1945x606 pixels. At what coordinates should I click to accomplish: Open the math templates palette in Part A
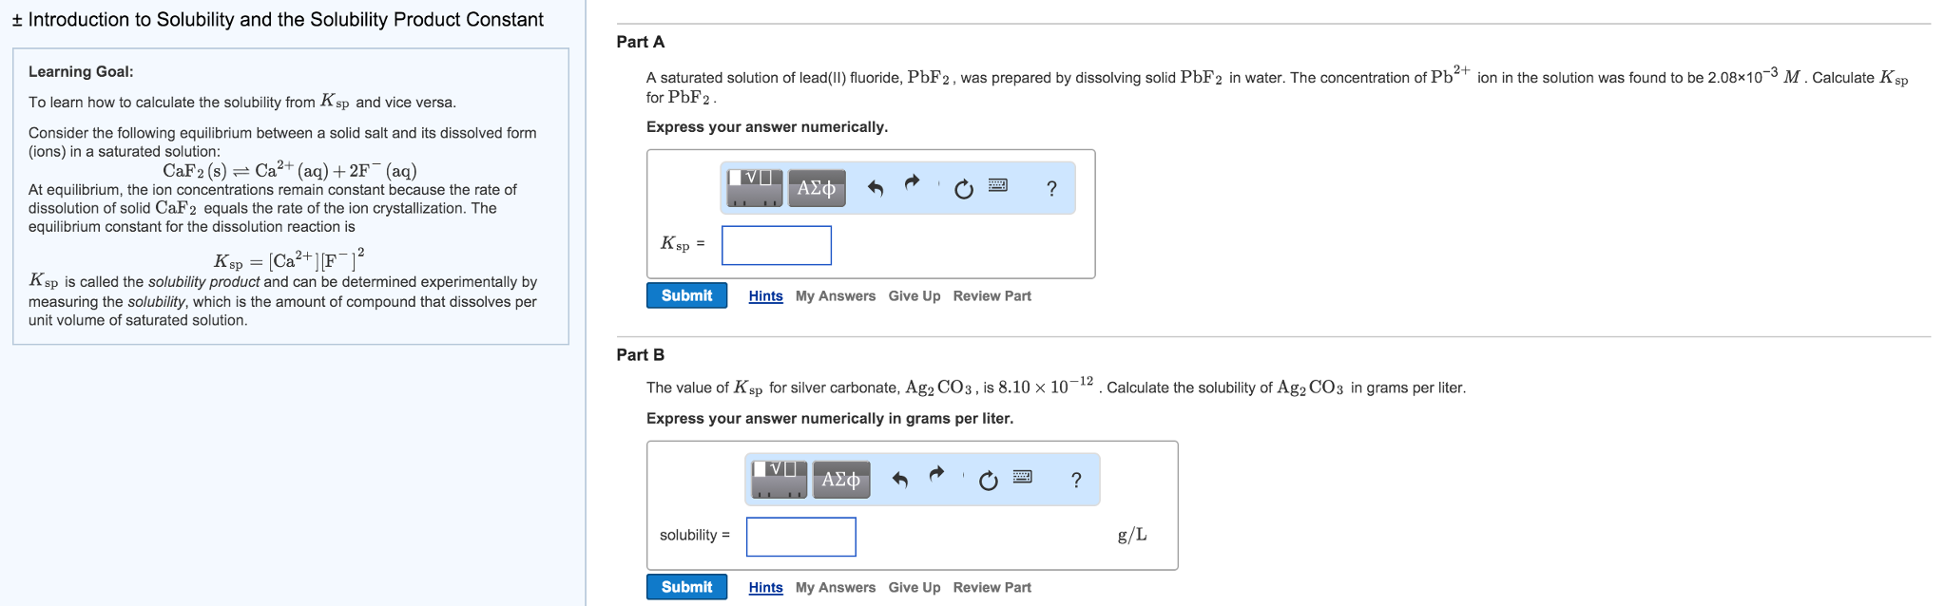coord(754,187)
